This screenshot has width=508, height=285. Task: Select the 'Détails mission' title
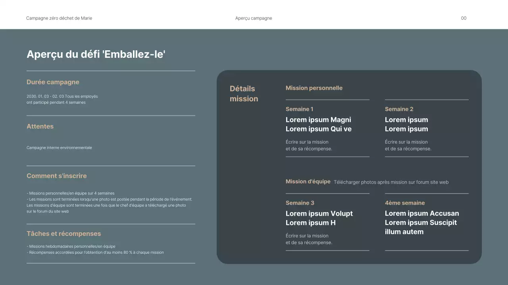click(x=244, y=94)
